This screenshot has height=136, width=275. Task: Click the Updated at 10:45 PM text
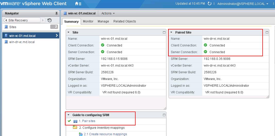point(190,4)
